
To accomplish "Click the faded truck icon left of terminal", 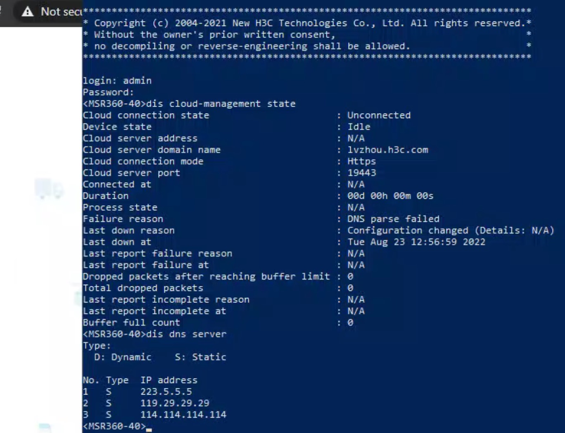I will 49,188.
